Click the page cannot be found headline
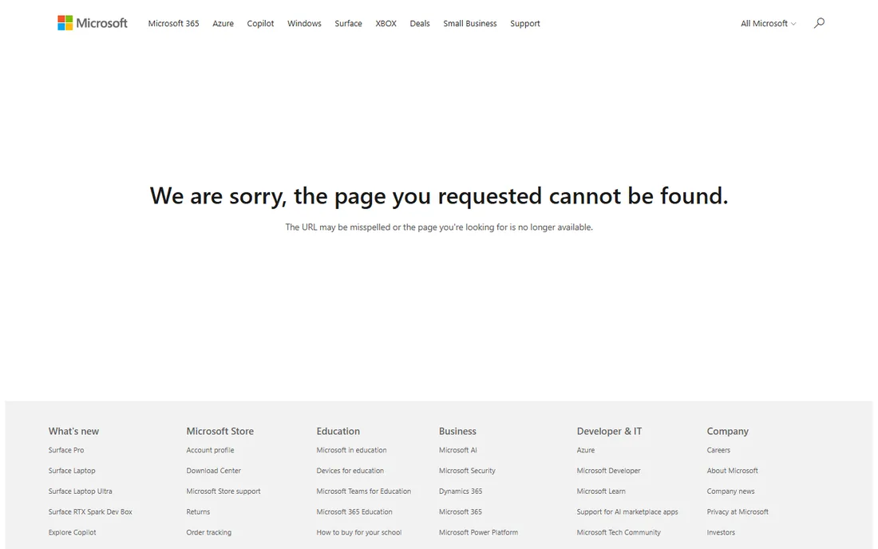 pos(439,196)
